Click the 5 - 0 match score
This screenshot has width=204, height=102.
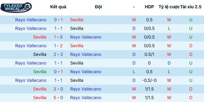click(58, 98)
